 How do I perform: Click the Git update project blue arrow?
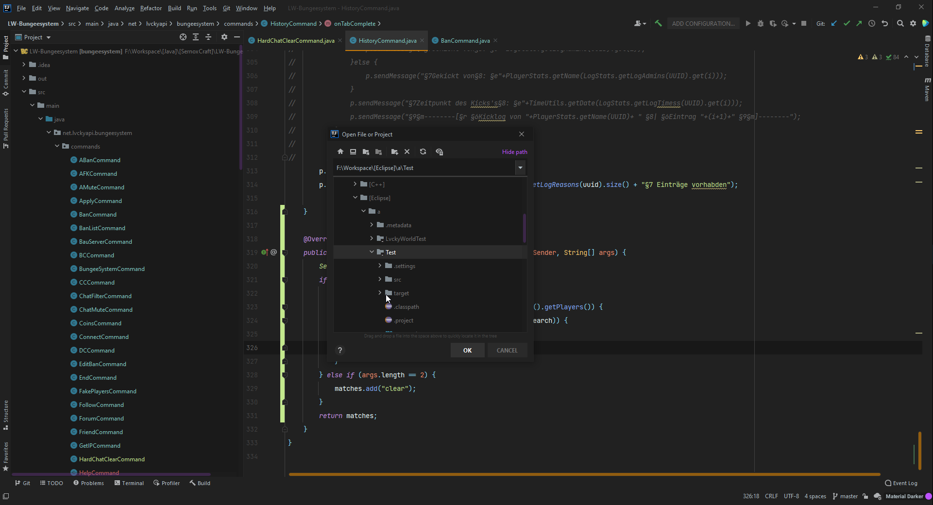pyautogui.click(x=834, y=23)
